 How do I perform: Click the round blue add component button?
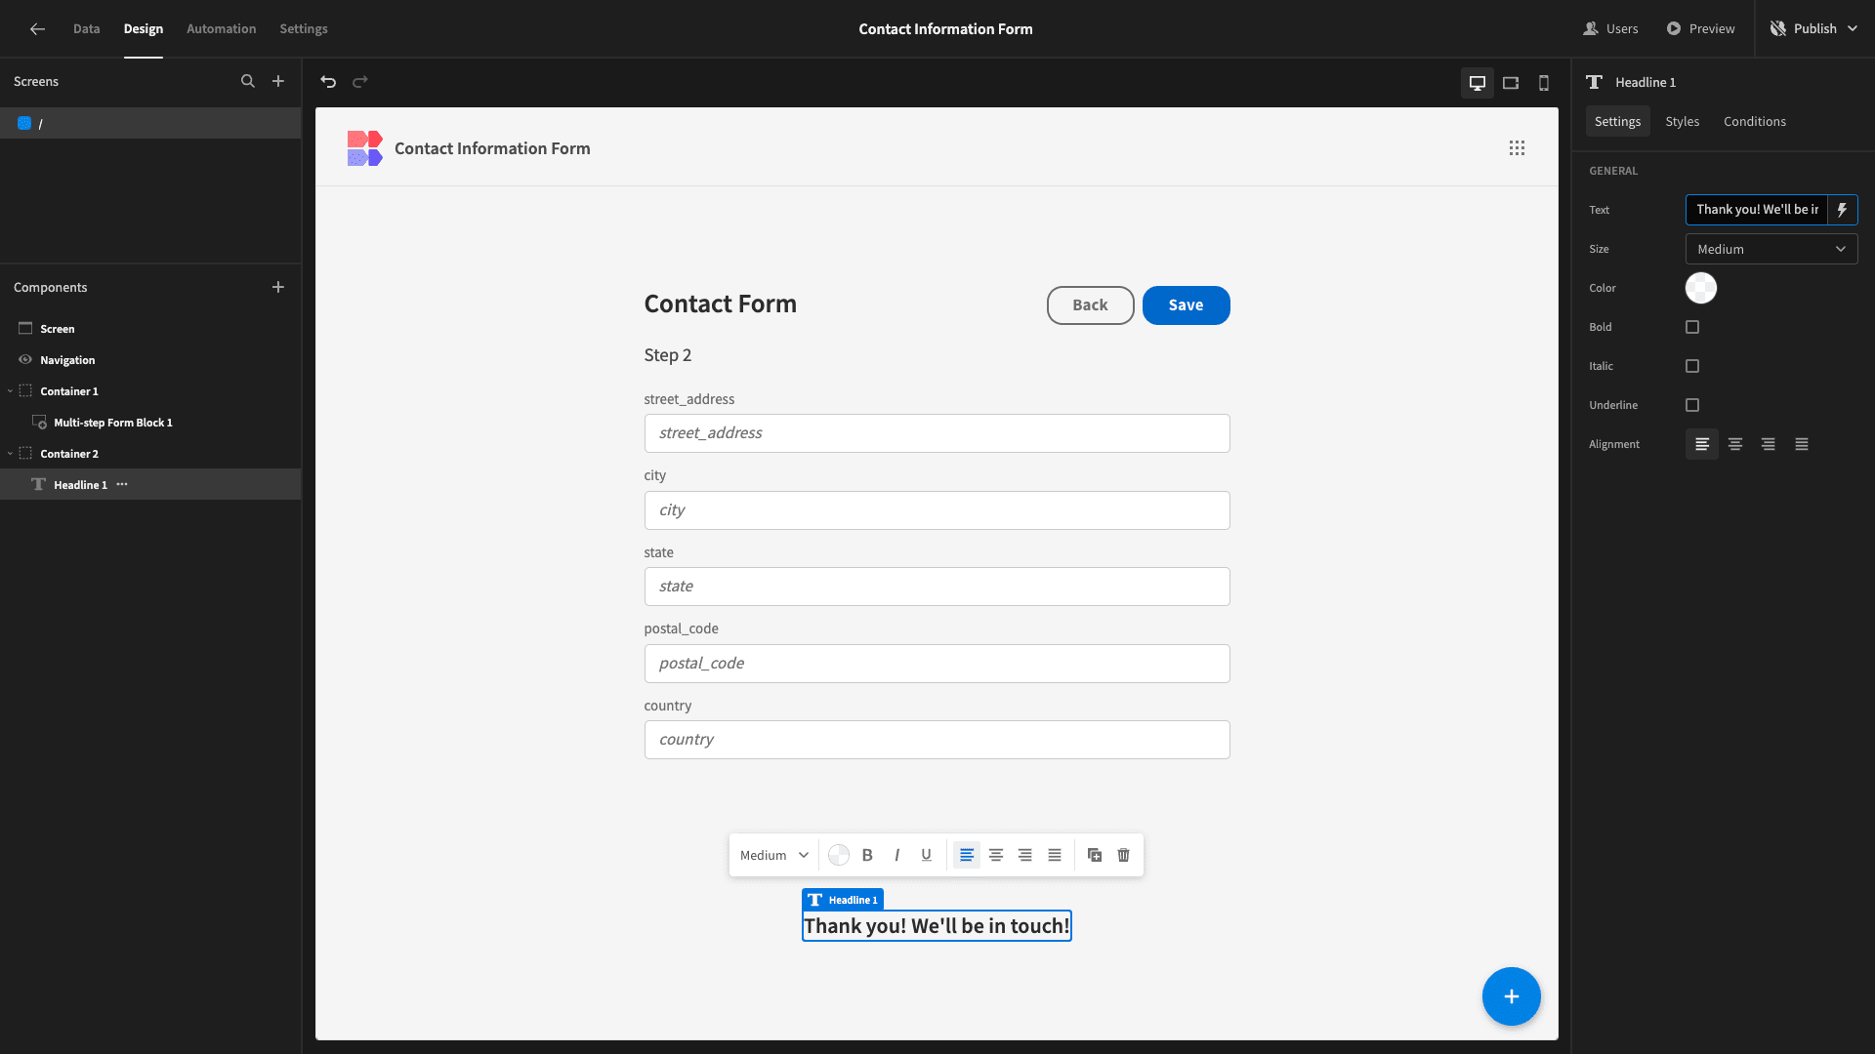(1512, 996)
